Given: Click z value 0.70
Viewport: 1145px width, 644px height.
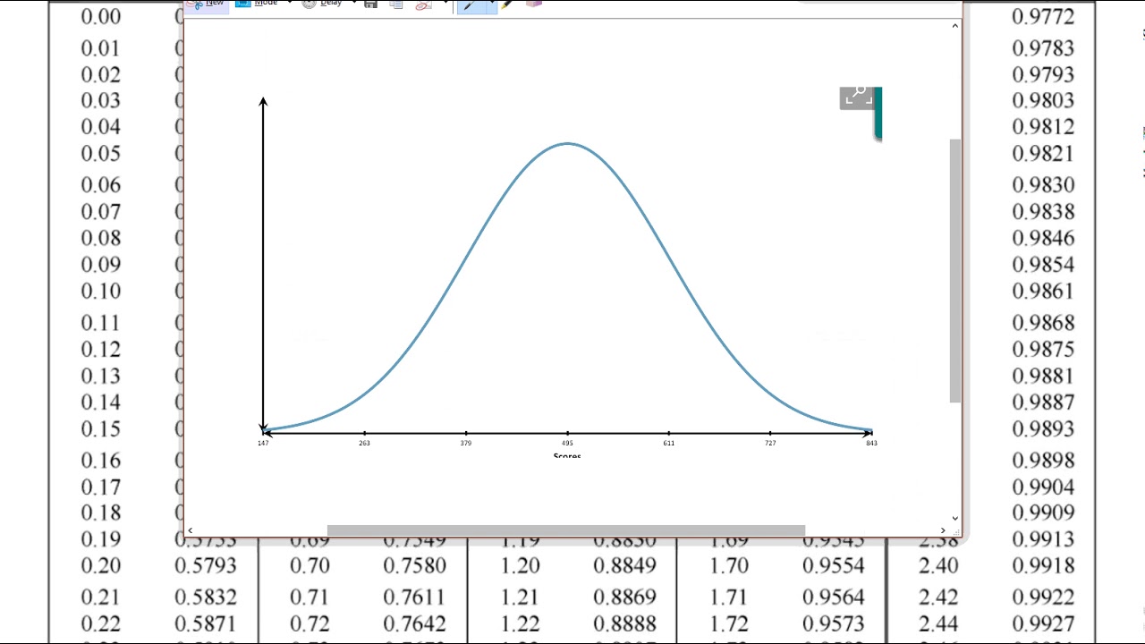Looking at the screenshot, I should pos(310,566).
